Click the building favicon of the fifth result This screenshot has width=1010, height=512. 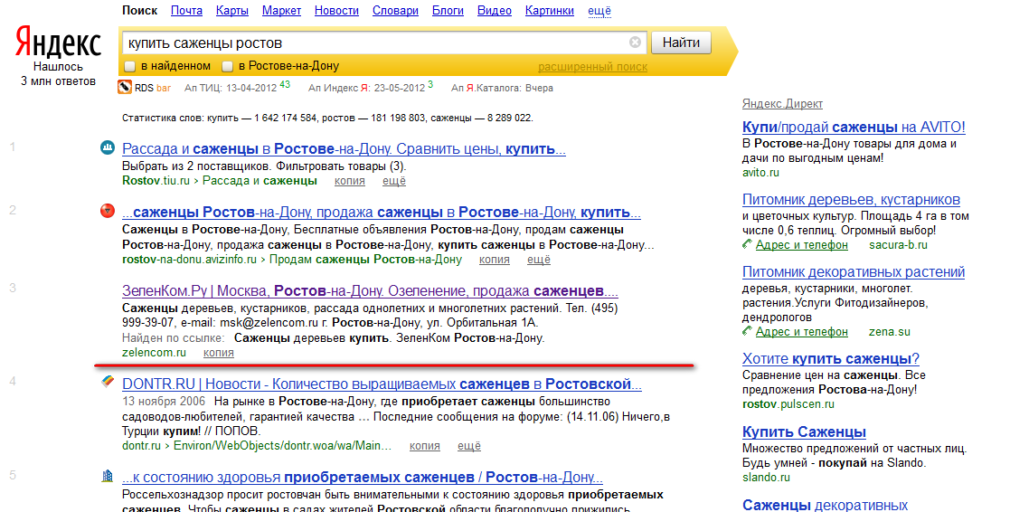pos(108,476)
